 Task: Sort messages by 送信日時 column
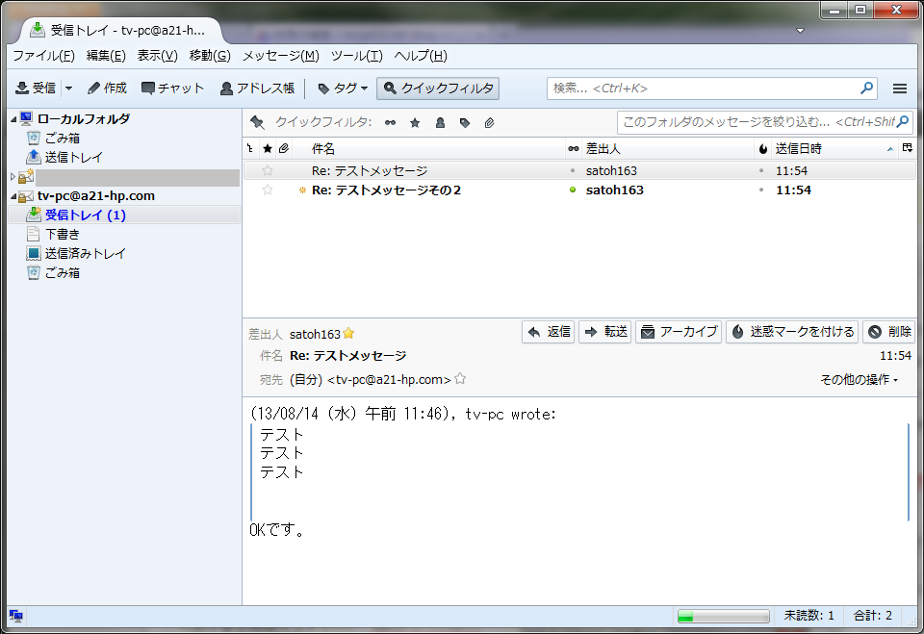click(834, 149)
